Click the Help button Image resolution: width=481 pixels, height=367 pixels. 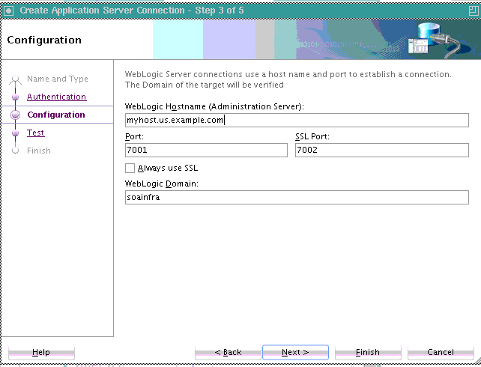41,352
